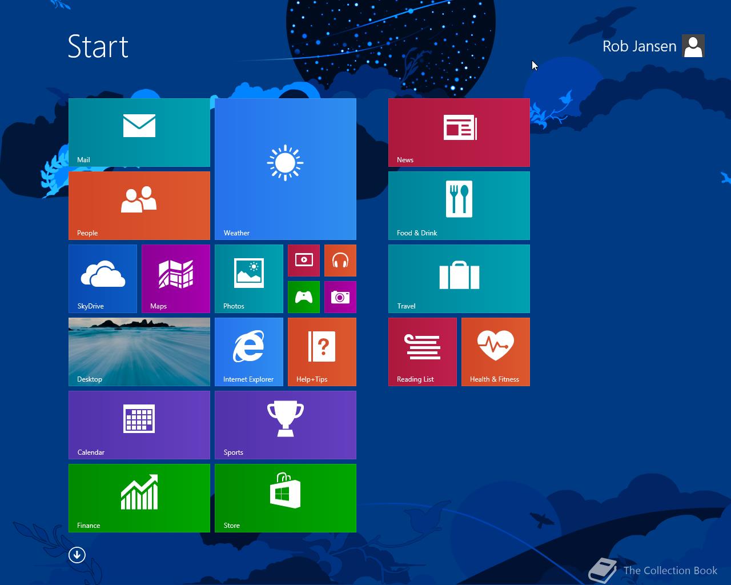Open the Photos tile
This screenshot has width=731, height=585.
tap(249, 279)
